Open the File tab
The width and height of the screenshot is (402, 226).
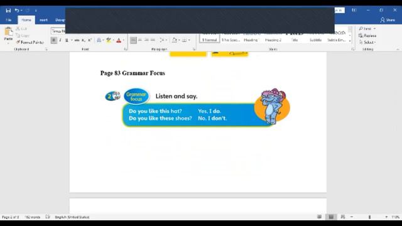click(8, 20)
